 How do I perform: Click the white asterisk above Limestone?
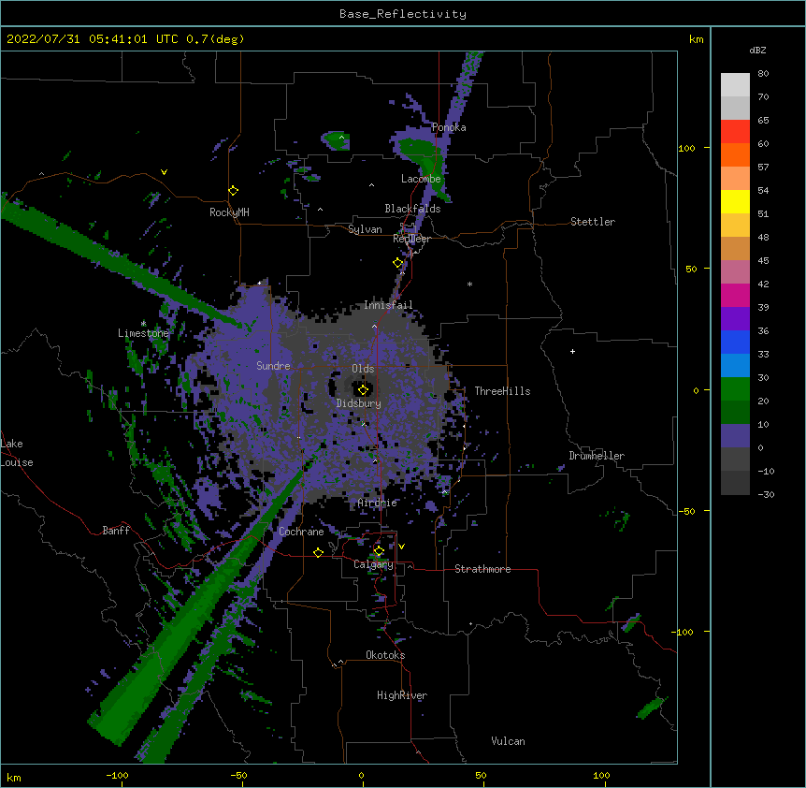click(x=143, y=324)
